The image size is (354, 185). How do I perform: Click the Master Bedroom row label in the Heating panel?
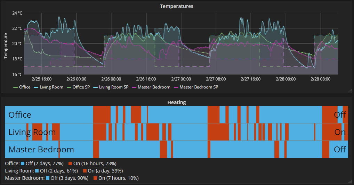[41, 149]
